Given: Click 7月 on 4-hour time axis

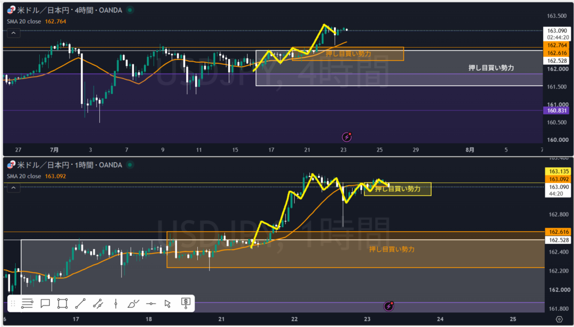Looking at the screenshot, I should click(x=54, y=150).
